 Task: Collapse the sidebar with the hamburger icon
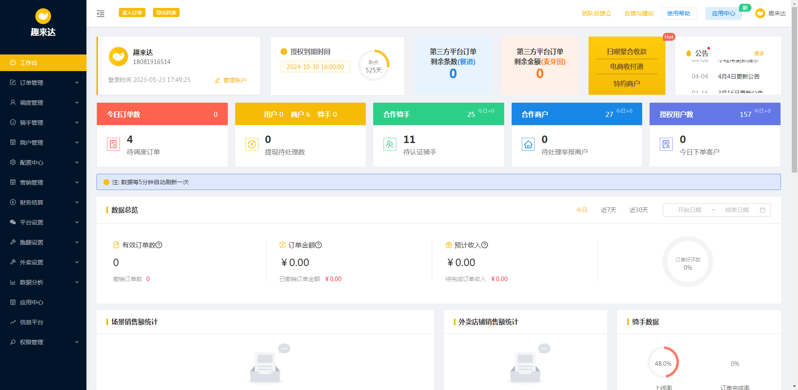point(101,14)
